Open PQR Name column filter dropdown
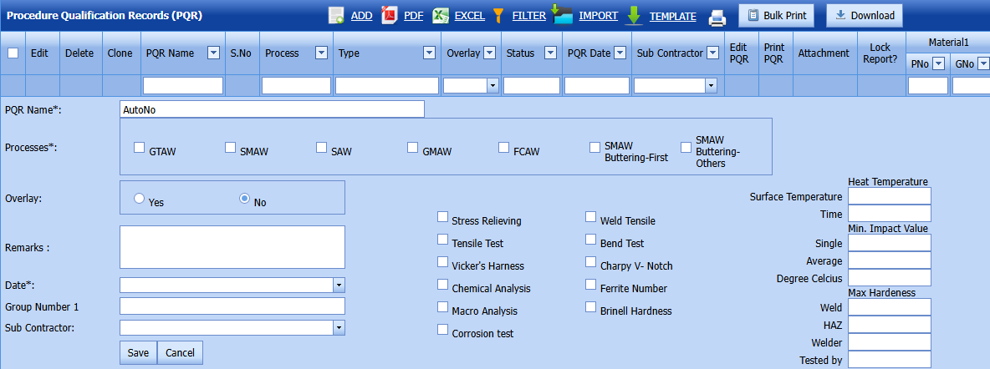990x369 pixels. click(213, 53)
